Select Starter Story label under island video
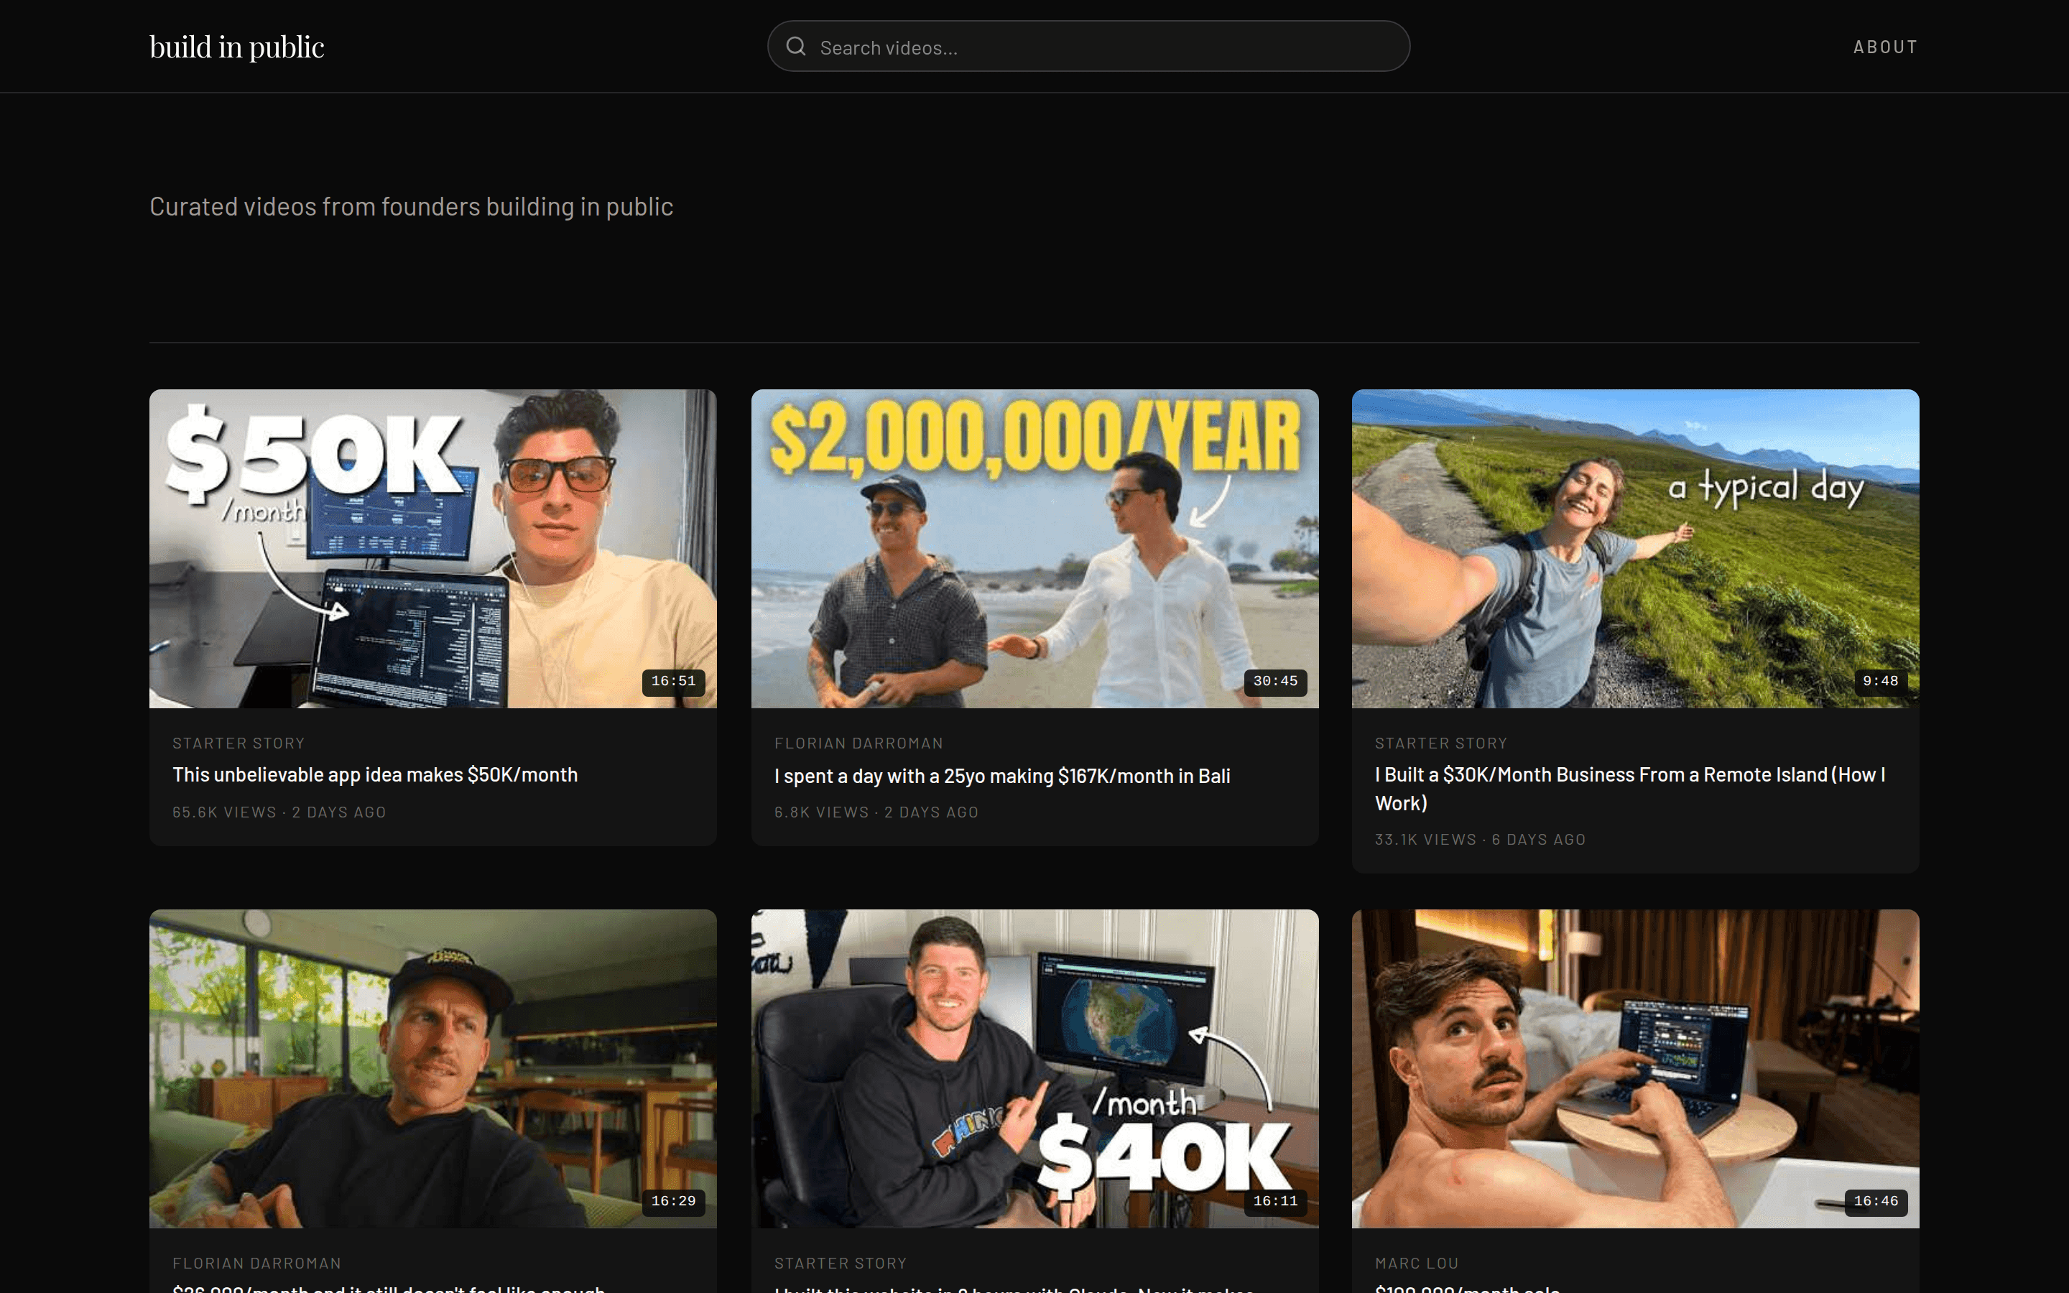 tap(1440, 743)
